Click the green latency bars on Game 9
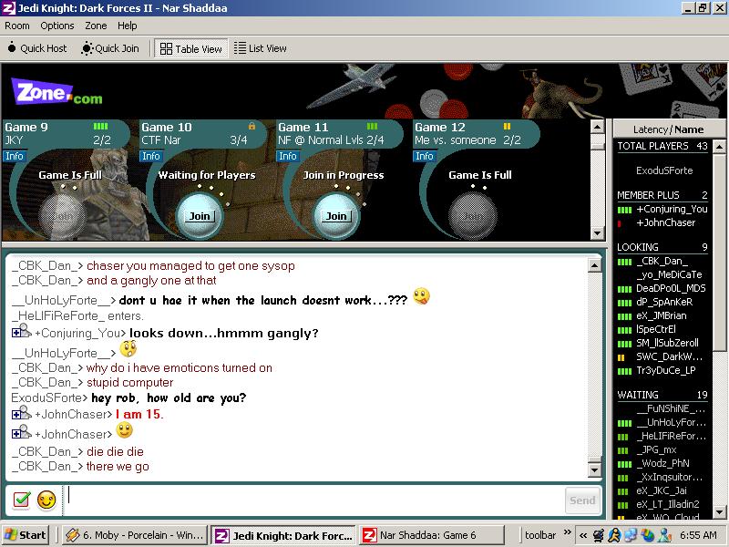The image size is (729, 547). tap(100, 126)
